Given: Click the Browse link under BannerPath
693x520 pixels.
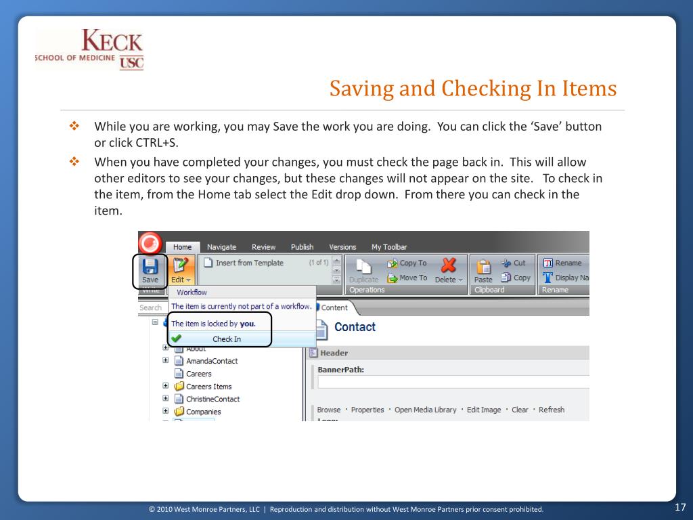Looking at the screenshot, I should [x=329, y=410].
